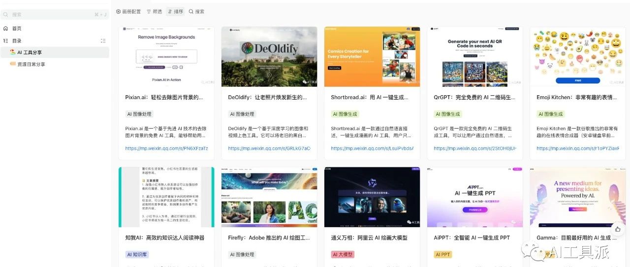The image size is (630, 267).
Task: Click the AI 大模型 tag on 通义万相 card
Action: [x=343, y=254]
